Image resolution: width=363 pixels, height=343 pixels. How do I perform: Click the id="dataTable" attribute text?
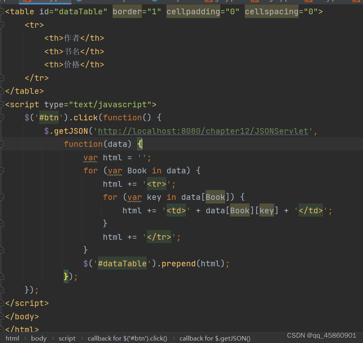click(x=73, y=11)
